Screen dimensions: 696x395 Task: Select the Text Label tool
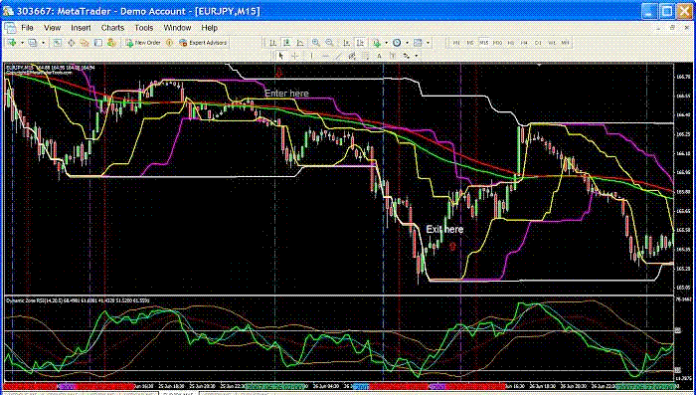pos(393,56)
